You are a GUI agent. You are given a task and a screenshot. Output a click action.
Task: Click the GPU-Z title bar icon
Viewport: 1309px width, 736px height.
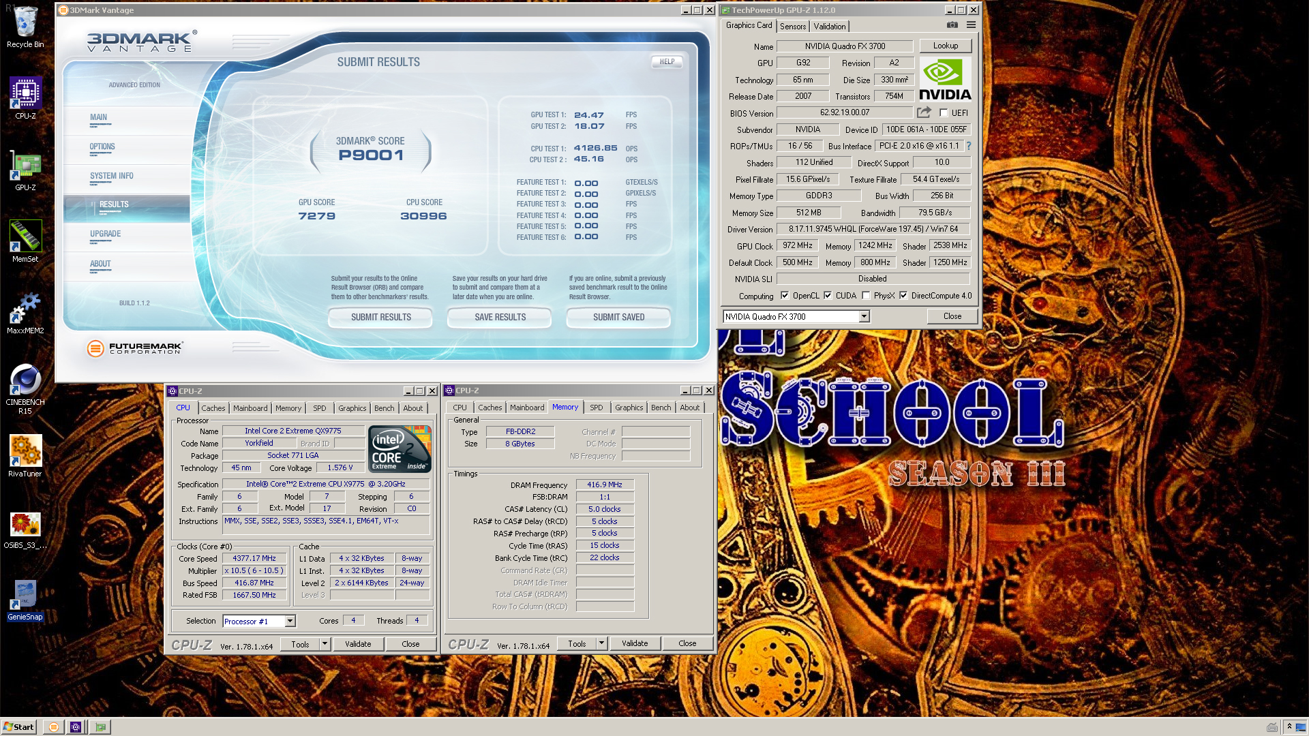[x=725, y=10]
